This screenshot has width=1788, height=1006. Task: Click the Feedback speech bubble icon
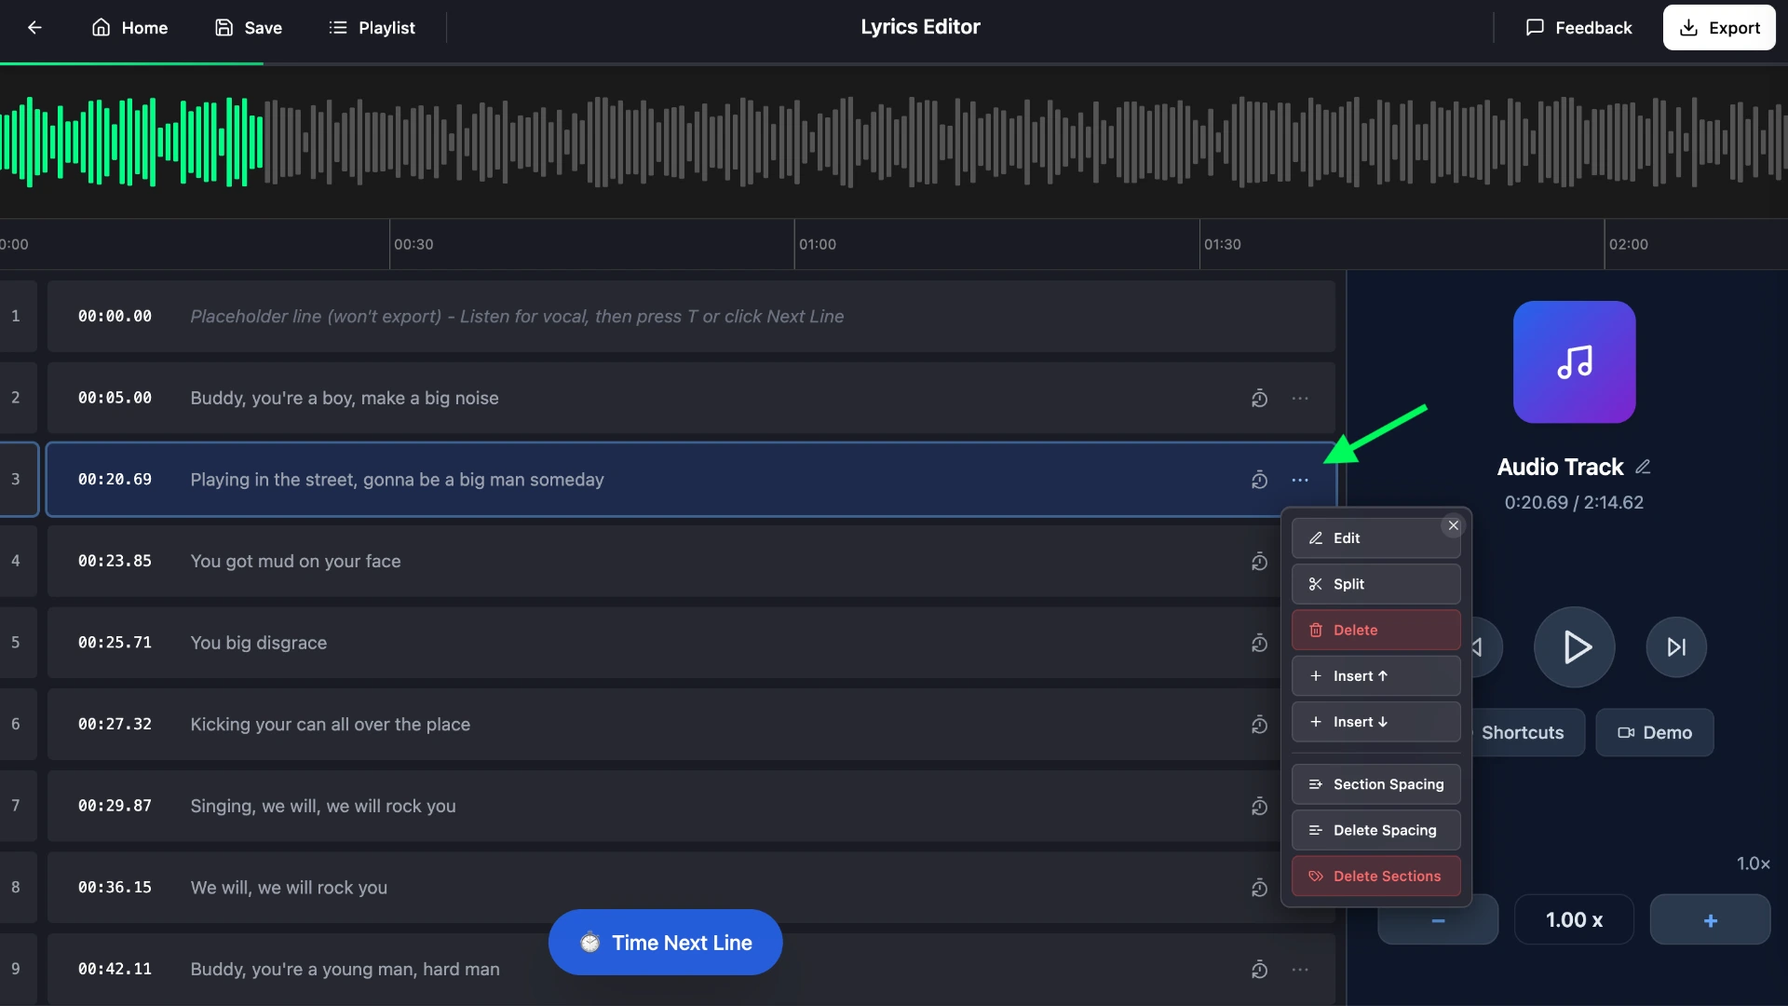click(1536, 27)
